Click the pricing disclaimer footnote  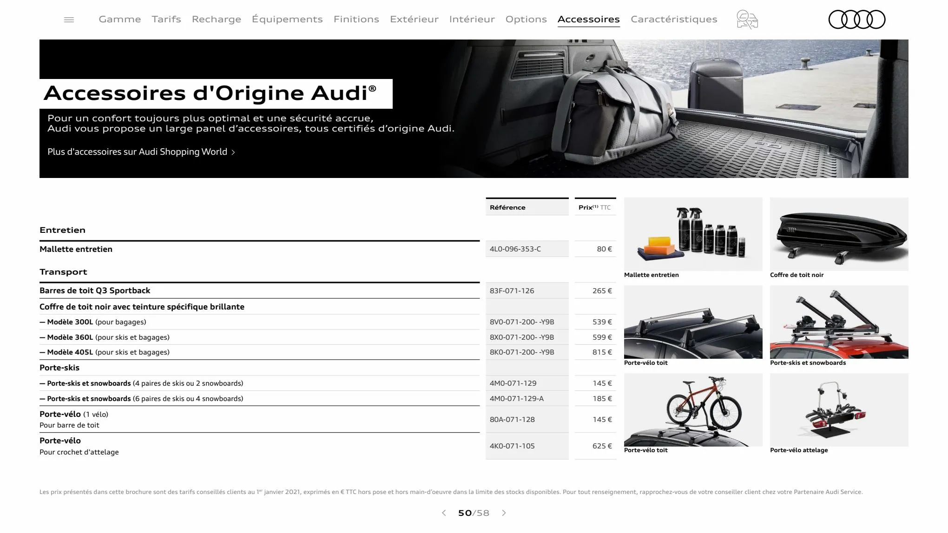tap(451, 492)
